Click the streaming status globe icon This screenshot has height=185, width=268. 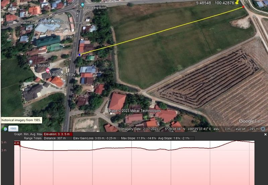[x=263, y=129]
